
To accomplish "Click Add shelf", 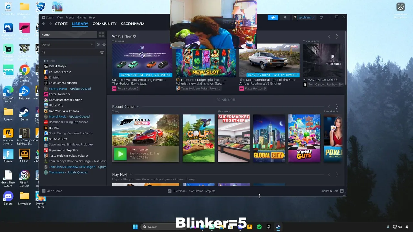I will point(226,100).
